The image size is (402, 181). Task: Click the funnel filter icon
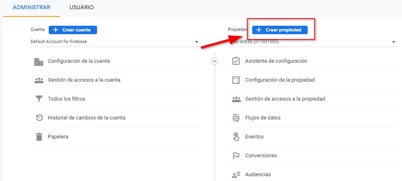(x=39, y=99)
